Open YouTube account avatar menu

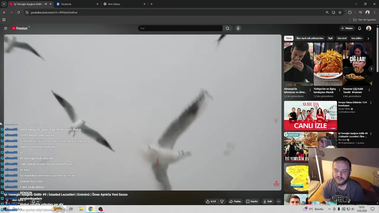[369, 28]
